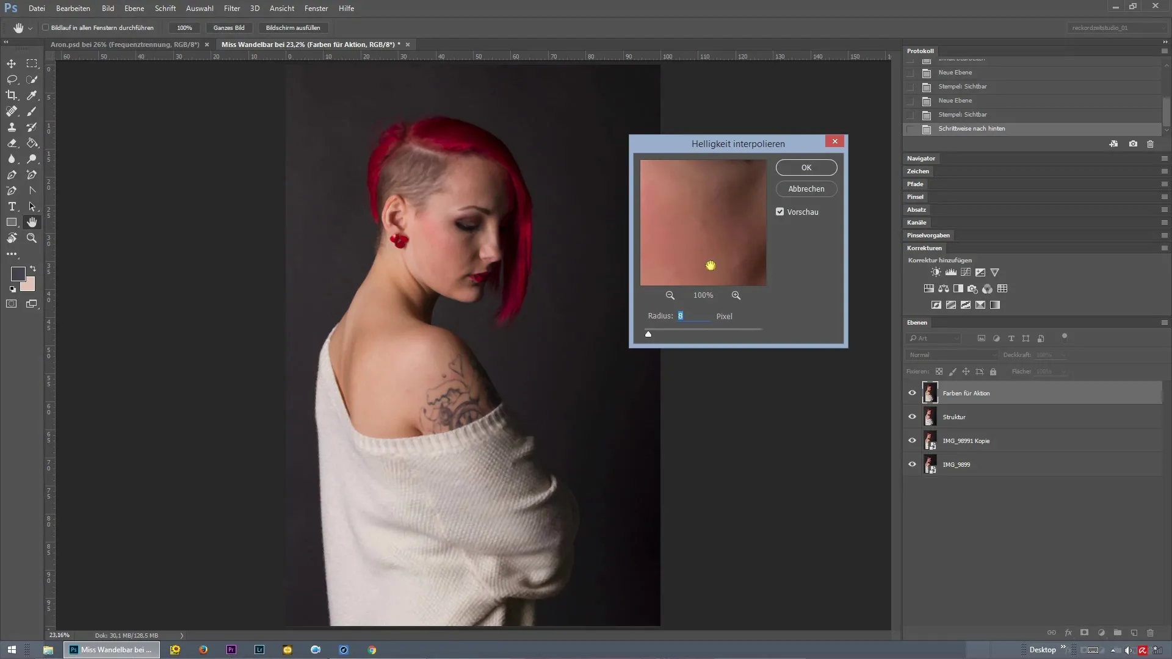Open the workspace switcher dropdown
Viewport: 1172px width, 659px height.
click(1118, 28)
